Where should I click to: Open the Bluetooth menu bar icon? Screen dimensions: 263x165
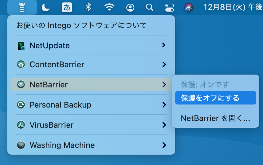(x=88, y=7)
